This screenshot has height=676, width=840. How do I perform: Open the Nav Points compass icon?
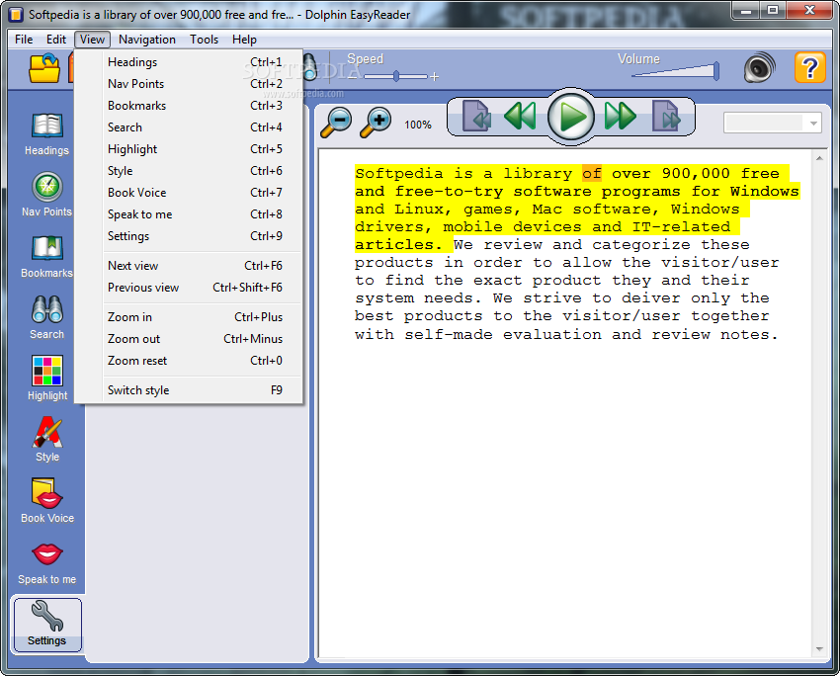pyautogui.click(x=47, y=187)
